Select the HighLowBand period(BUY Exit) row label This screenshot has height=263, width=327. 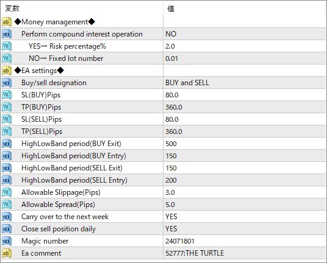coord(71,144)
